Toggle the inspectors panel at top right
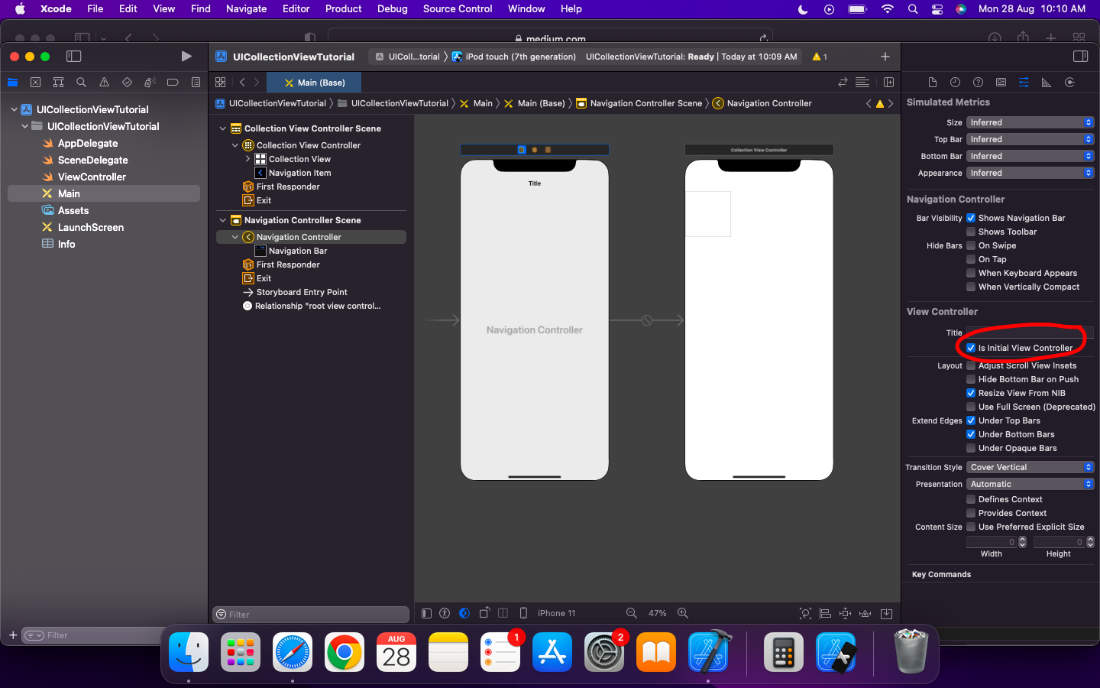This screenshot has width=1100, height=688. tap(1080, 56)
